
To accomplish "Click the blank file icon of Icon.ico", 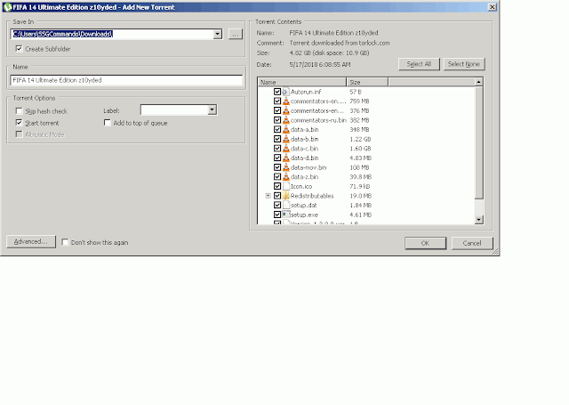I will [286, 186].
